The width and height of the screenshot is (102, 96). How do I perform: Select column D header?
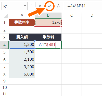pyautogui.click(x=92, y=15)
